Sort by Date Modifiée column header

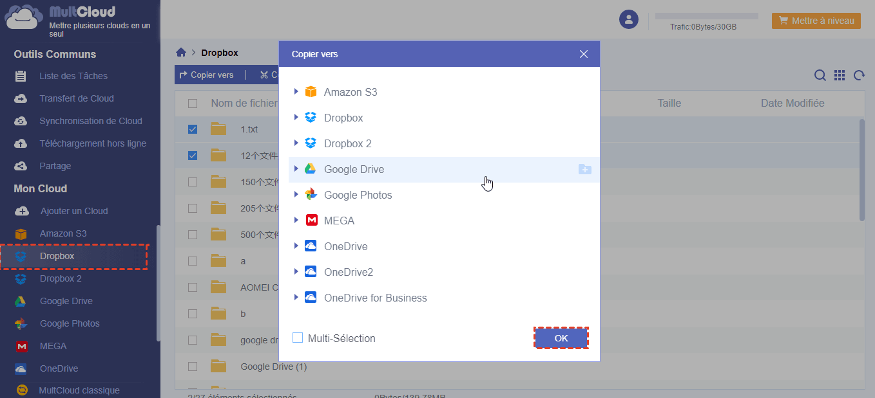(x=793, y=103)
